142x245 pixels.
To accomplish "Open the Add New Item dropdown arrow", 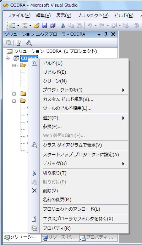I will (30, 25).
